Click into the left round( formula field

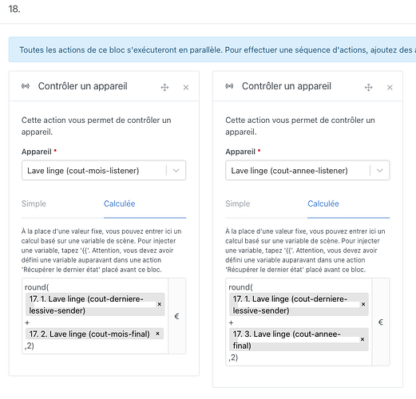point(95,316)
